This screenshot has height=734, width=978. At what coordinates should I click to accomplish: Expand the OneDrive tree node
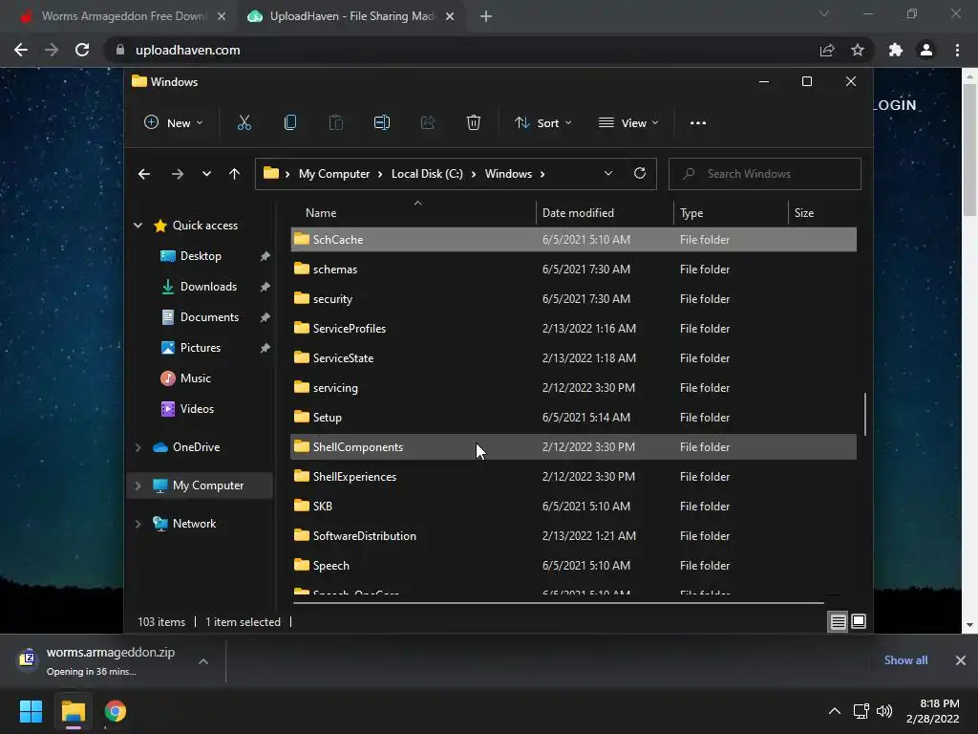138,447
